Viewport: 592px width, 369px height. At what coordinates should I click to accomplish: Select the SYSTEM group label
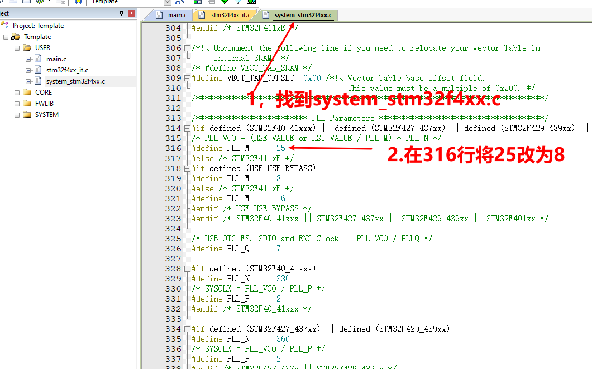tap(47, 115)
